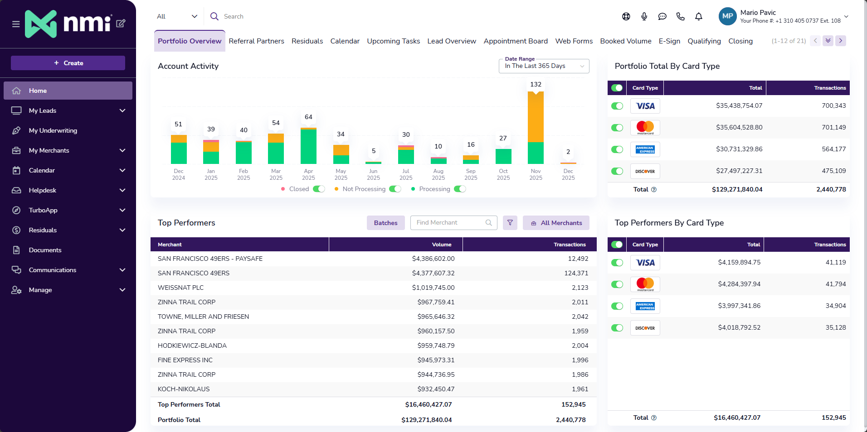Click the Create button

pos(68,63)
